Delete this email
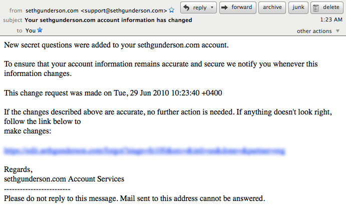 pyautogui.click(x=327, y=7)
